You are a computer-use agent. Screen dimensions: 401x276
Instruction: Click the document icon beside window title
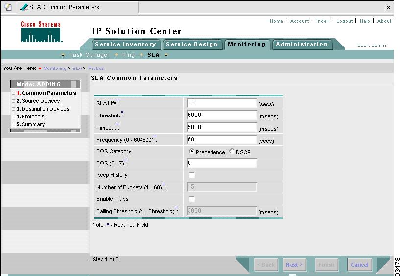point(8,7)
